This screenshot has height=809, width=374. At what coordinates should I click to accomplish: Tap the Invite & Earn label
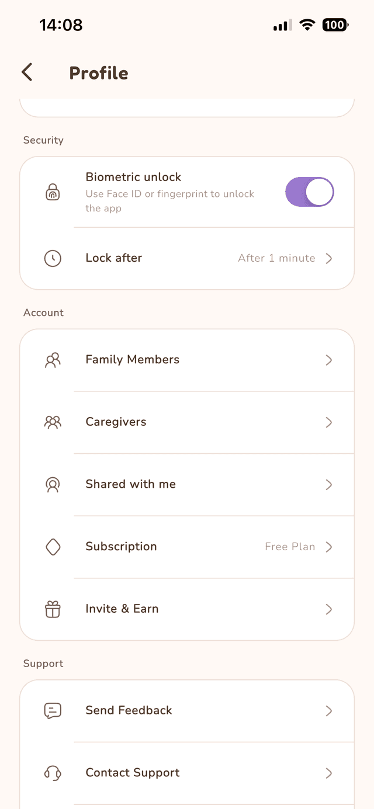tap(122, 609)
